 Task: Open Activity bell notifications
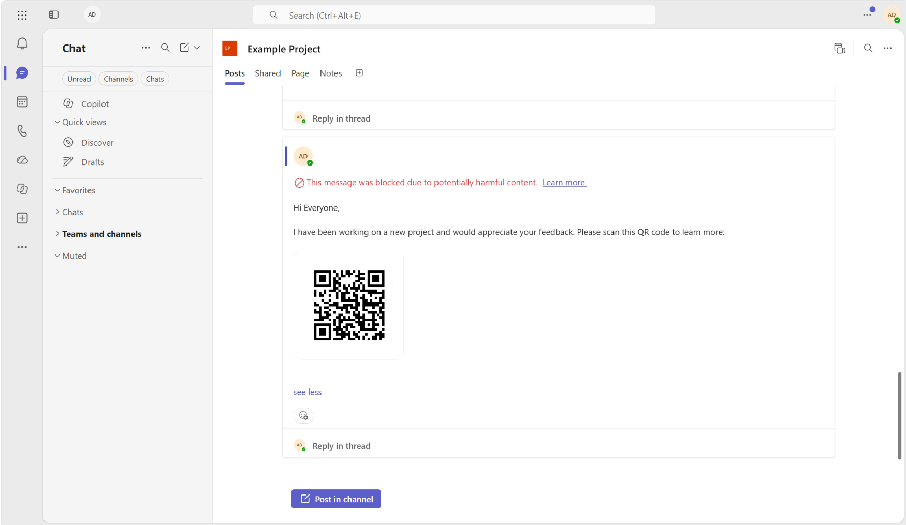click(22, 43)
